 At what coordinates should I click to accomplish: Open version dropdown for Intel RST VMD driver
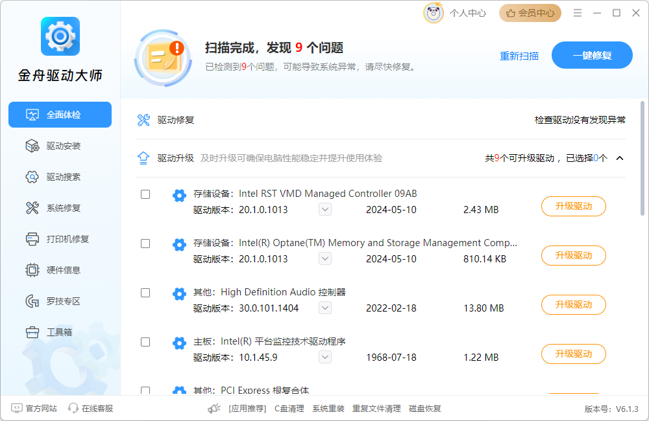(325, 209)
